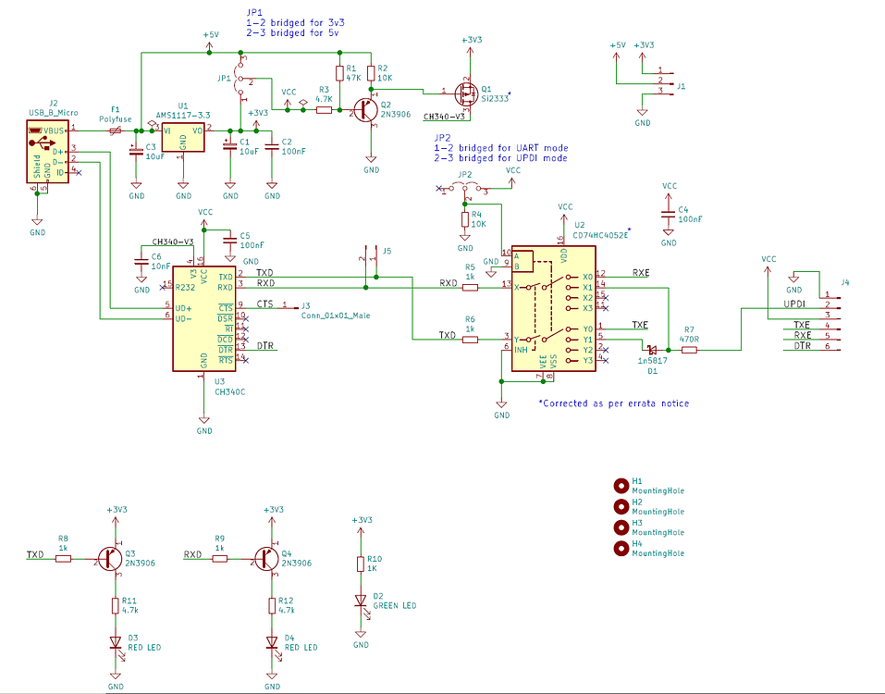Viewport: 885px width, 694px height.
Task: Click the F1 Polyfuse symbol
Action: click(115, 130)
